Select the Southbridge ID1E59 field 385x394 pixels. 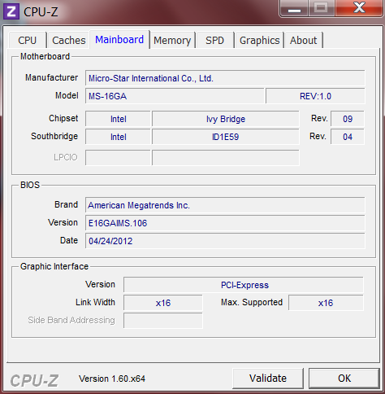(226, 137)
